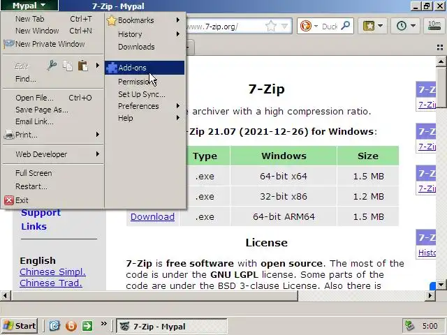Select Find... menu item
Screen dimensions: 447x335
tap(53, 79)
